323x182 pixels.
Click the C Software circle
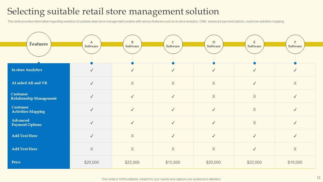pyautogui.click(x=173, y=44)
